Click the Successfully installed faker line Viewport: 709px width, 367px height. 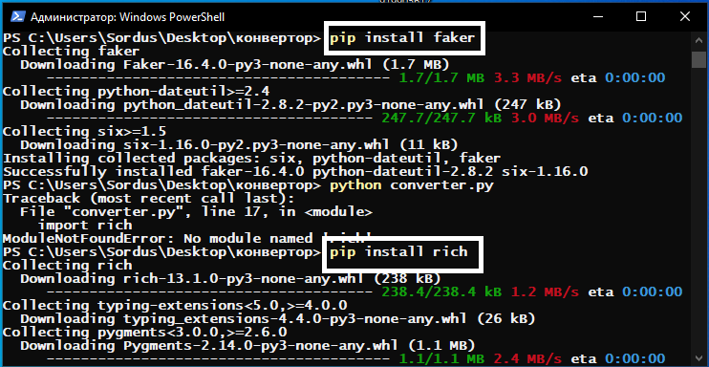[x=295, y=171]
